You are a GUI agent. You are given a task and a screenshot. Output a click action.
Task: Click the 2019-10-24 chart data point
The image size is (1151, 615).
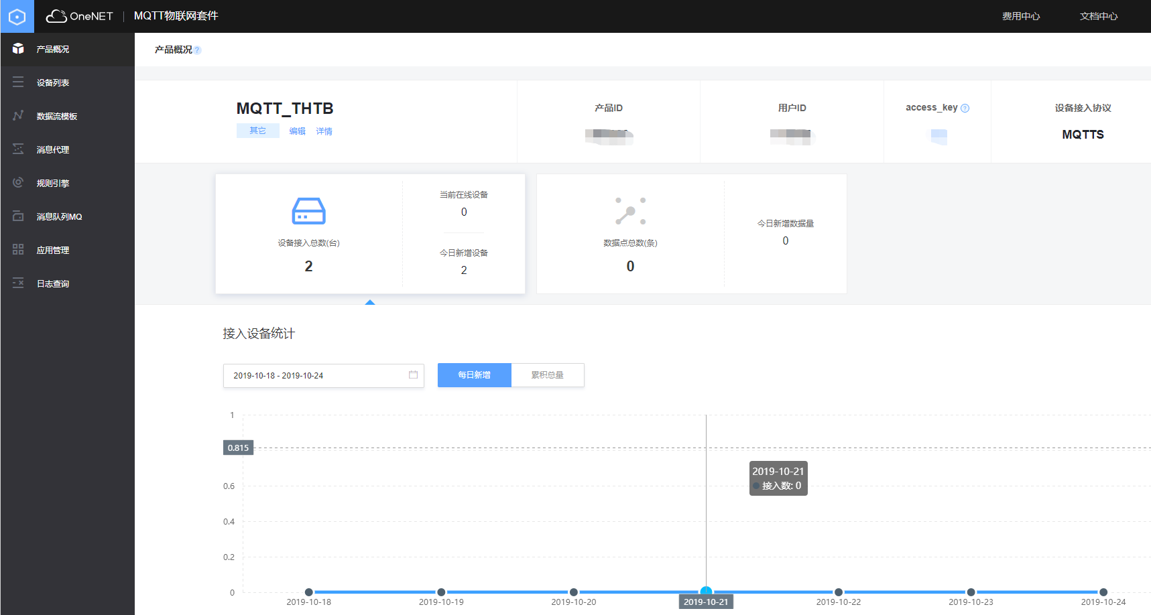1103,592
